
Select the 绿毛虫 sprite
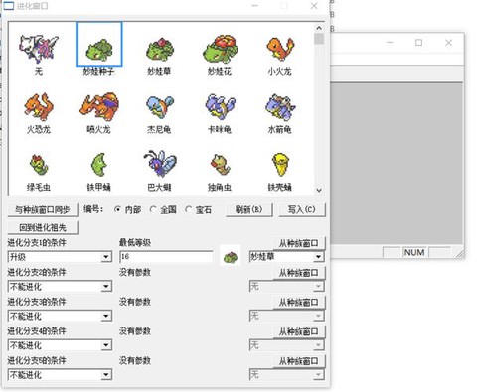tap(39, 165)
